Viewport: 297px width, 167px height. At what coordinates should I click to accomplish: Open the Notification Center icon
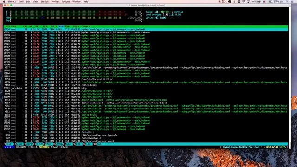click(x=292, y=2)
